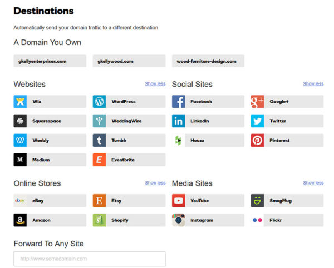Select the Shopify bag icon

point(99,220)
